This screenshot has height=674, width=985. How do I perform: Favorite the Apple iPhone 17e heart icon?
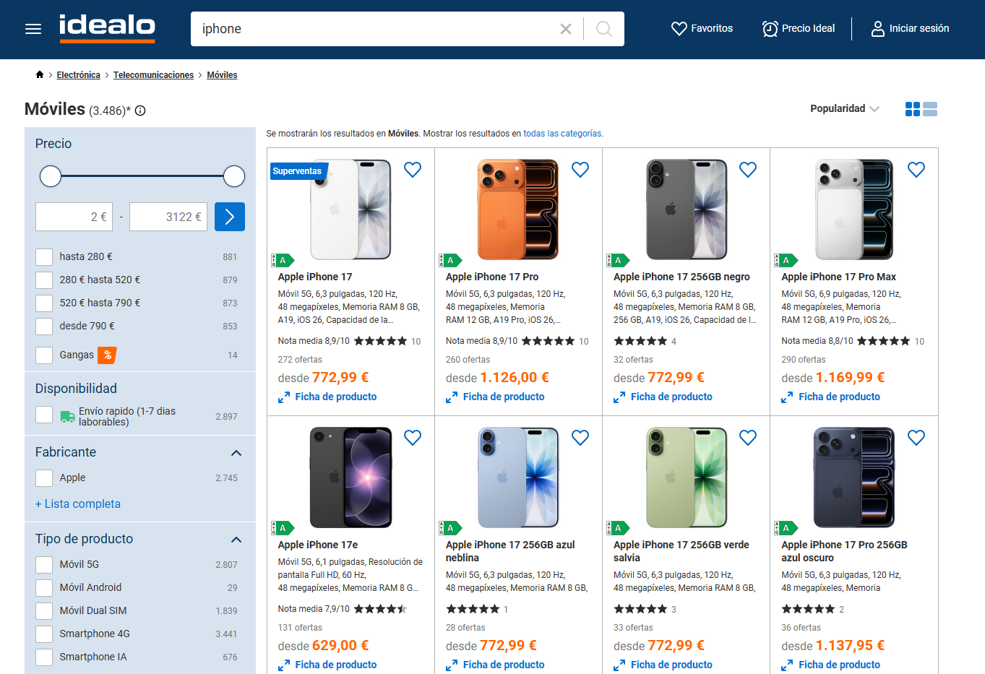[x=413, y=438]
